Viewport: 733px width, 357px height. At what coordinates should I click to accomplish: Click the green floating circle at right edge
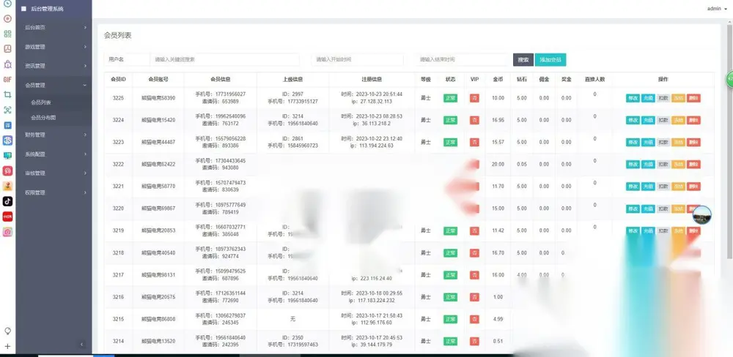[729, 79]
